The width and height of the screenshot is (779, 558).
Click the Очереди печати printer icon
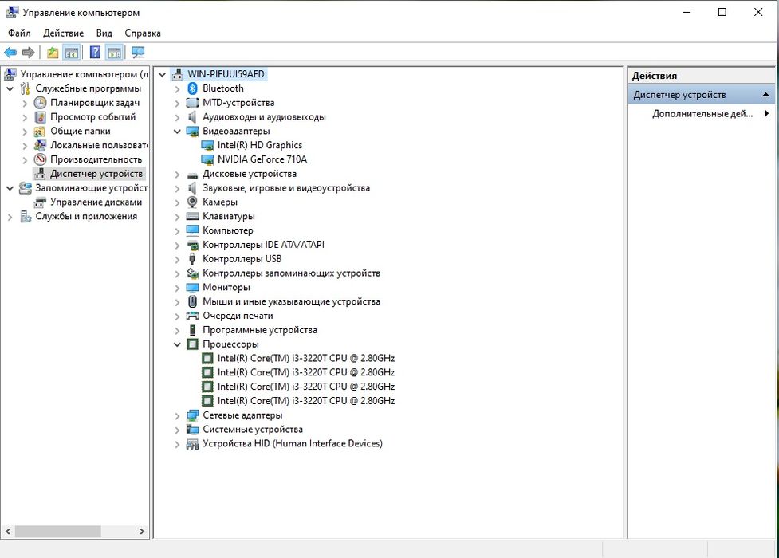tap(192, 316)
